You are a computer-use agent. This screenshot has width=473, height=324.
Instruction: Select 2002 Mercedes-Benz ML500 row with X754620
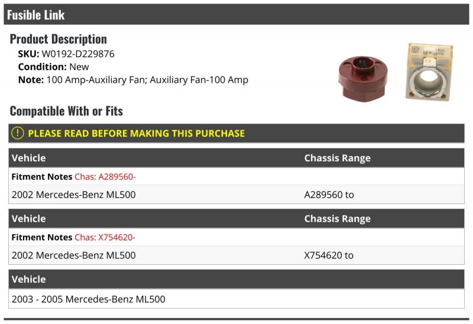[x=237, y=255]
